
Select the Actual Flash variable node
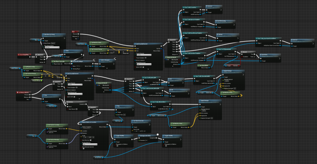click(x=98, y=157)
